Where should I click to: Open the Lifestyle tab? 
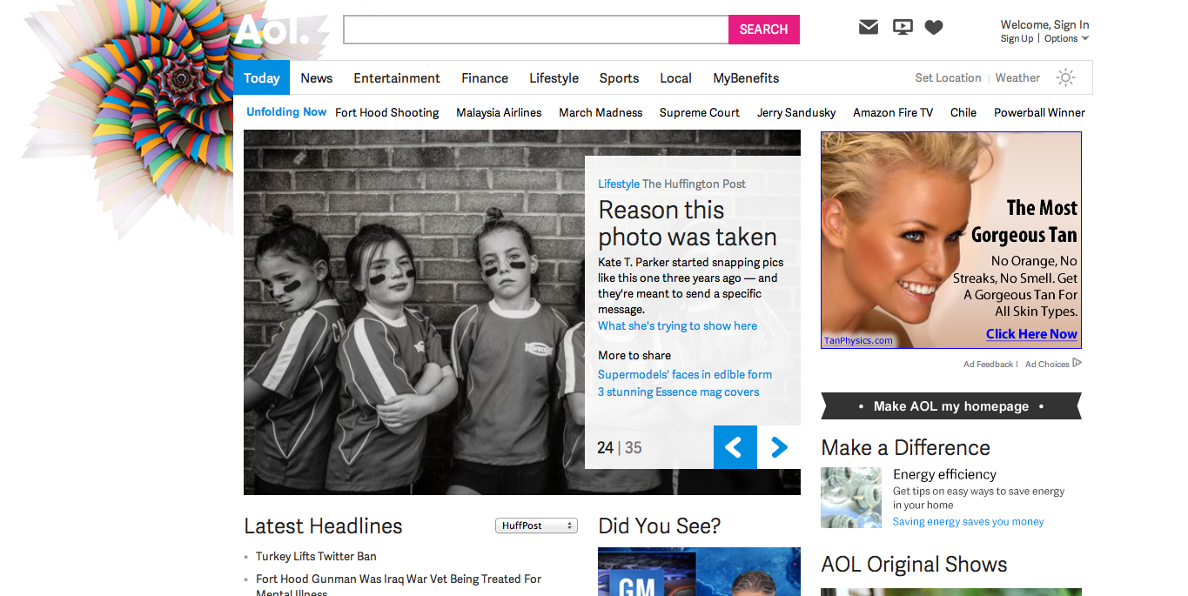pyautogui.click(x=554, y=77)
